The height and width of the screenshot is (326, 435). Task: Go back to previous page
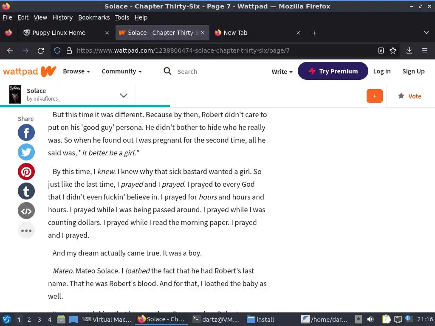point(10,51)
